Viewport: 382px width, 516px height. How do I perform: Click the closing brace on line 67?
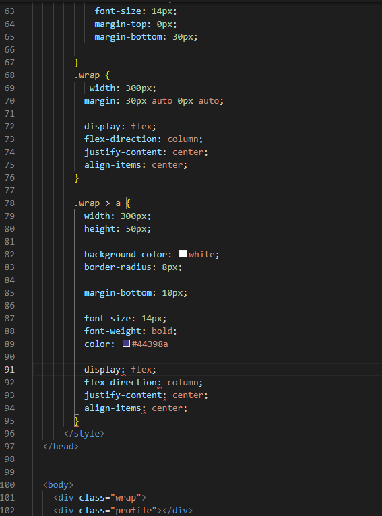(76, 63)
